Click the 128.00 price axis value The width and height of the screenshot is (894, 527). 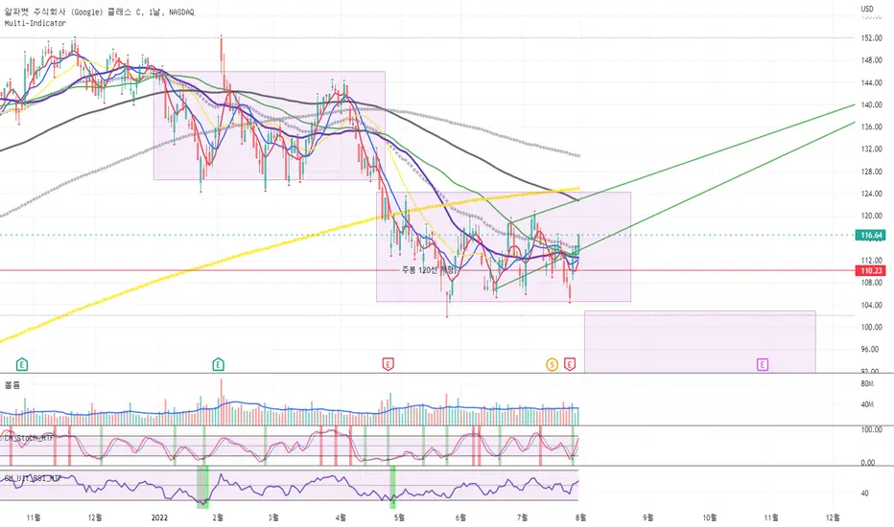(x=872, y=172)
